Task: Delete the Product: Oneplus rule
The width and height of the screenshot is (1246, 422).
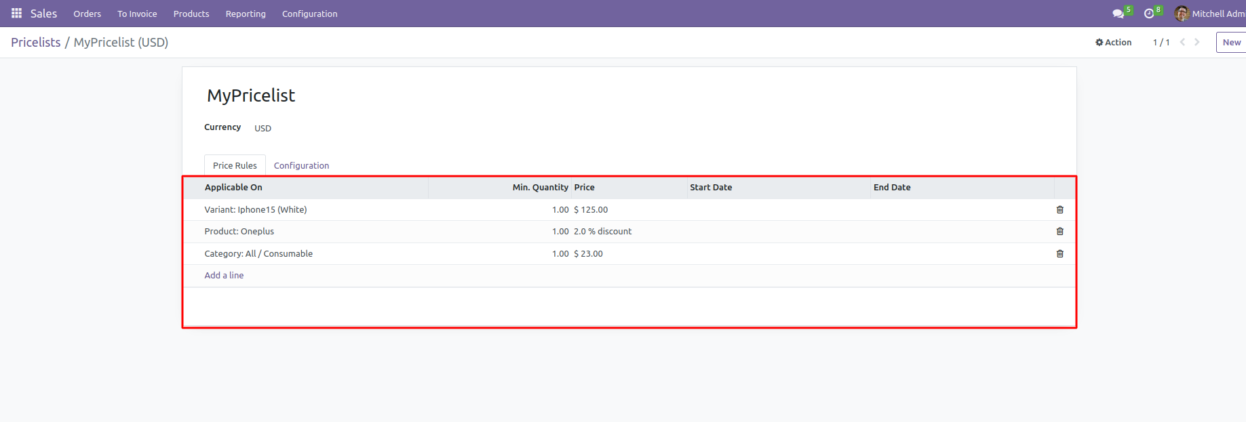Action: (x=1060, y=232)
